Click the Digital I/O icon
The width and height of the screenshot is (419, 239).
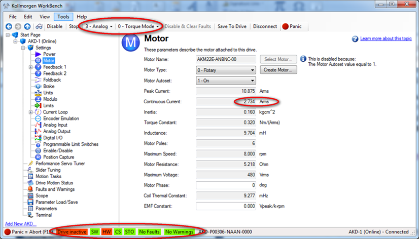tap(38, 138)
